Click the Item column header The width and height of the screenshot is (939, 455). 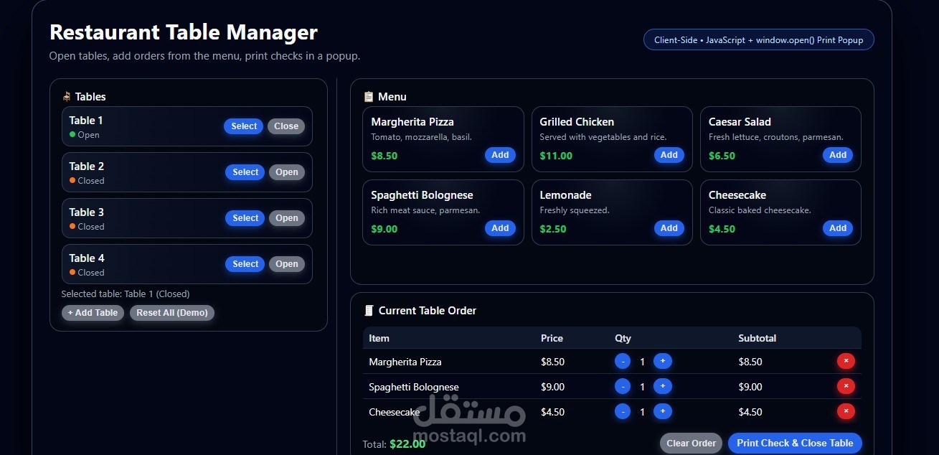379,338
